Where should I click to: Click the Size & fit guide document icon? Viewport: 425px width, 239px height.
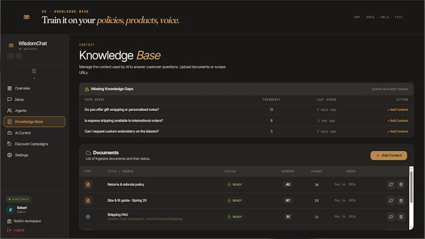pyautogui.click(x=88, y=201)
